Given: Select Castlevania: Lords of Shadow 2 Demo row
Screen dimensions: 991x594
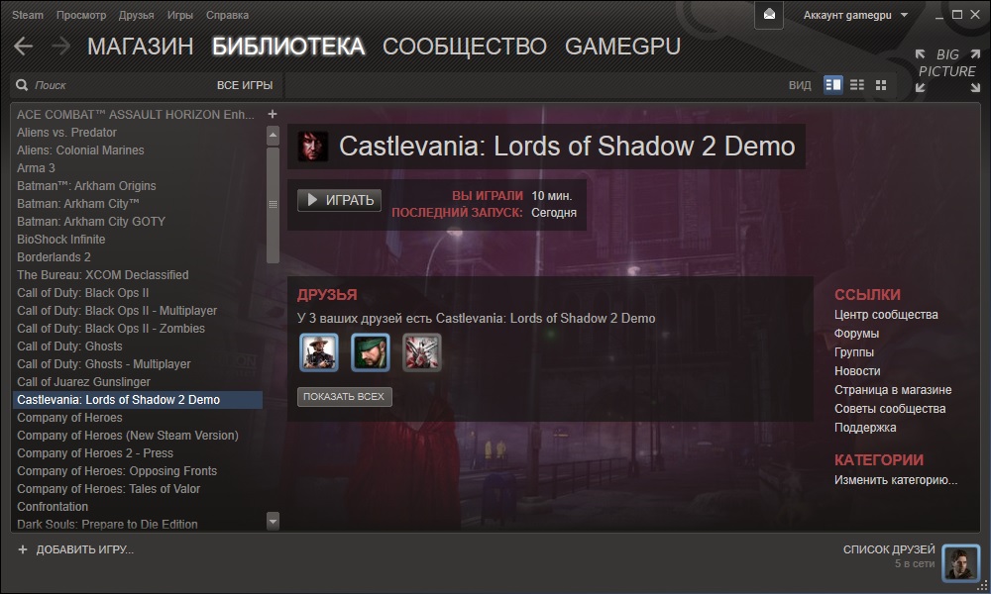Looking at the screenshot, I should coord(138,400).
